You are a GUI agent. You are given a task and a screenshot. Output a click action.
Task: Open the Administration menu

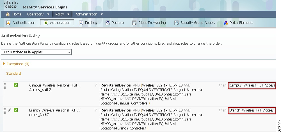click(86, 14)
